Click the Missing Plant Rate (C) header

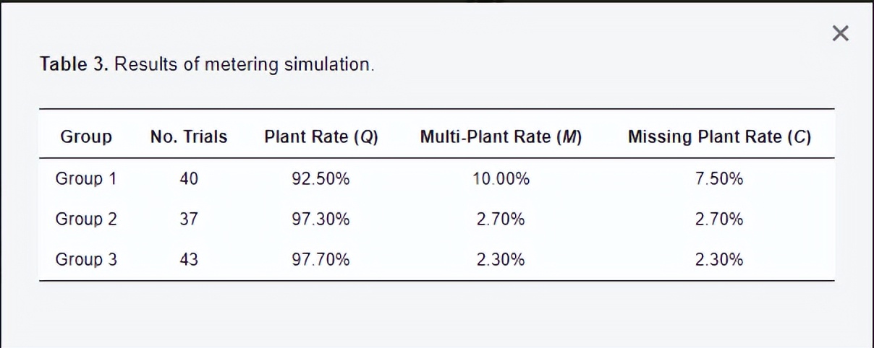pyautogui.click(x=719, y=137)
